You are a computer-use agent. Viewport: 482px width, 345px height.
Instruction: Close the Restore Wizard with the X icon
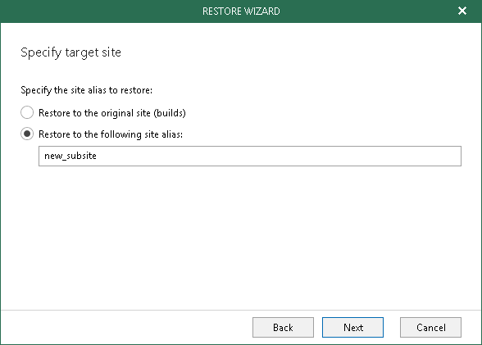click(462, 11)
